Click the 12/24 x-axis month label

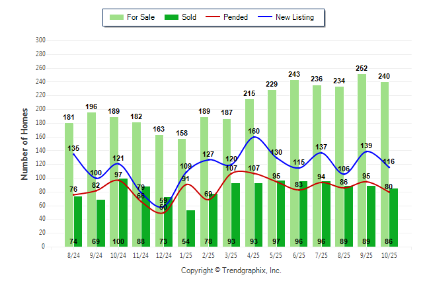point(164,254)
